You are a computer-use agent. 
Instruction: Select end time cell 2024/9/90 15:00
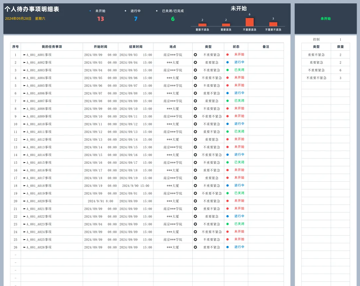tap(136, 186)
